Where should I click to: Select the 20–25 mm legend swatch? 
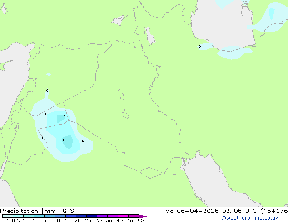click(x=81, y=216)
